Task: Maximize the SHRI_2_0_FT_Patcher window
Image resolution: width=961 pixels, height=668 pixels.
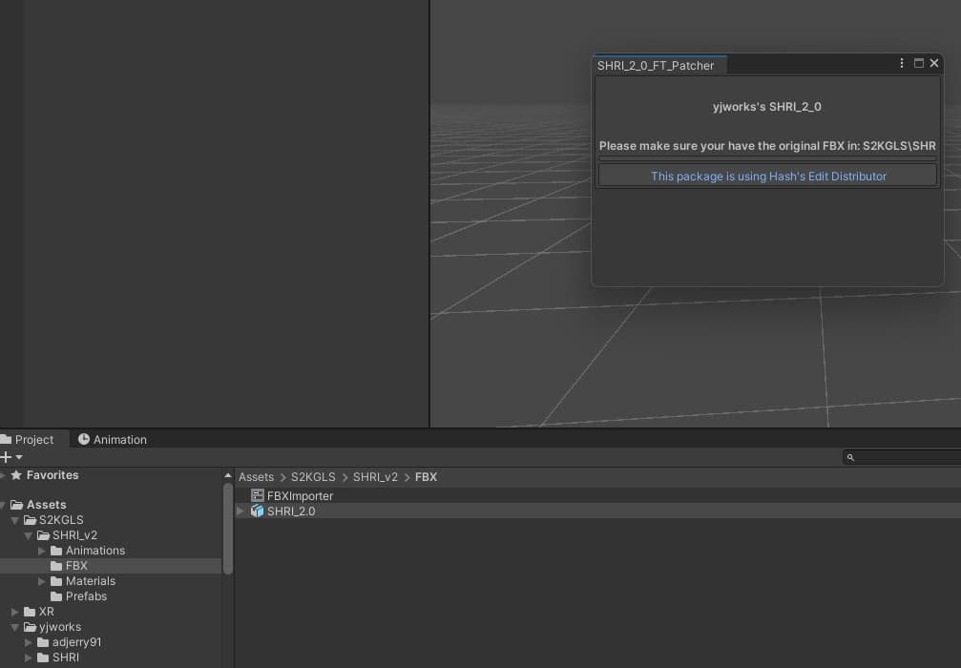Action: pyautogui.click(x=919, y=63)
